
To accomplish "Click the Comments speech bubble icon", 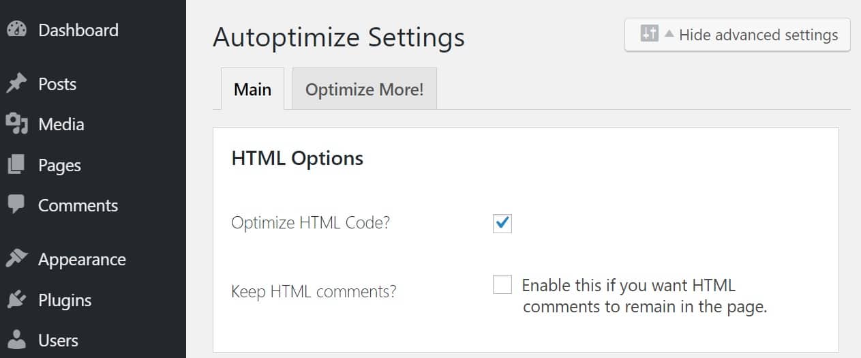I will (x=16, y=205).
